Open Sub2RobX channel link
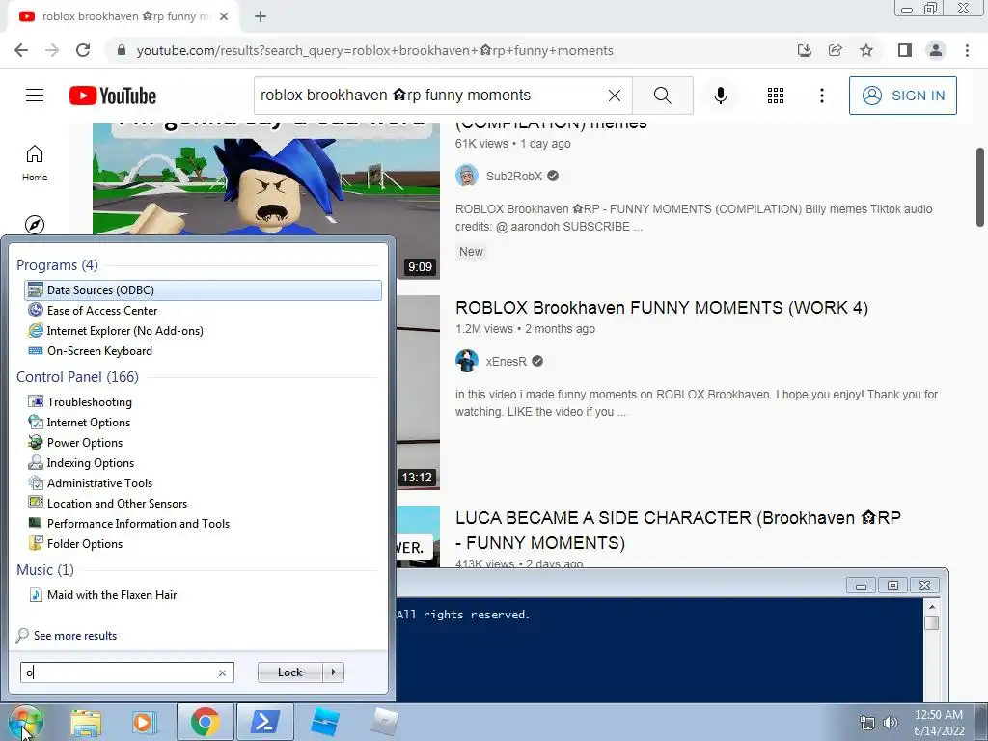Screen dimensions: 988x741 pyautogui.click(x=513, y=176)
